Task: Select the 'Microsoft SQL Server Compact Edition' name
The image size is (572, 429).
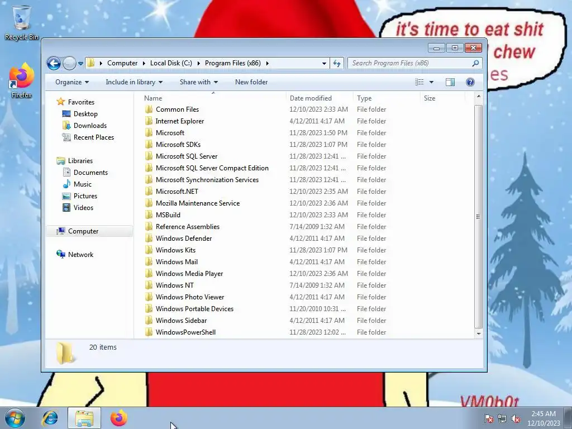Action: click(212, 168)
